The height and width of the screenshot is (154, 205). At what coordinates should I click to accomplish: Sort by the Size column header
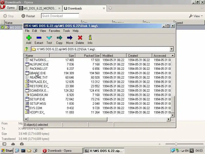click(x=62, y=55)
